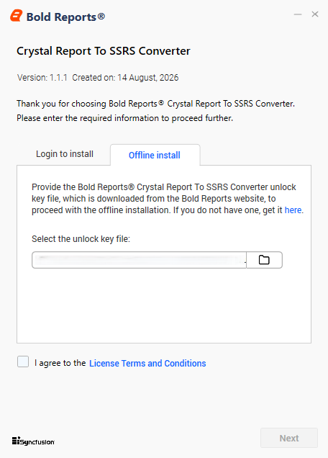Minimize the installer window
328x458 pixels.
[298, 14]
